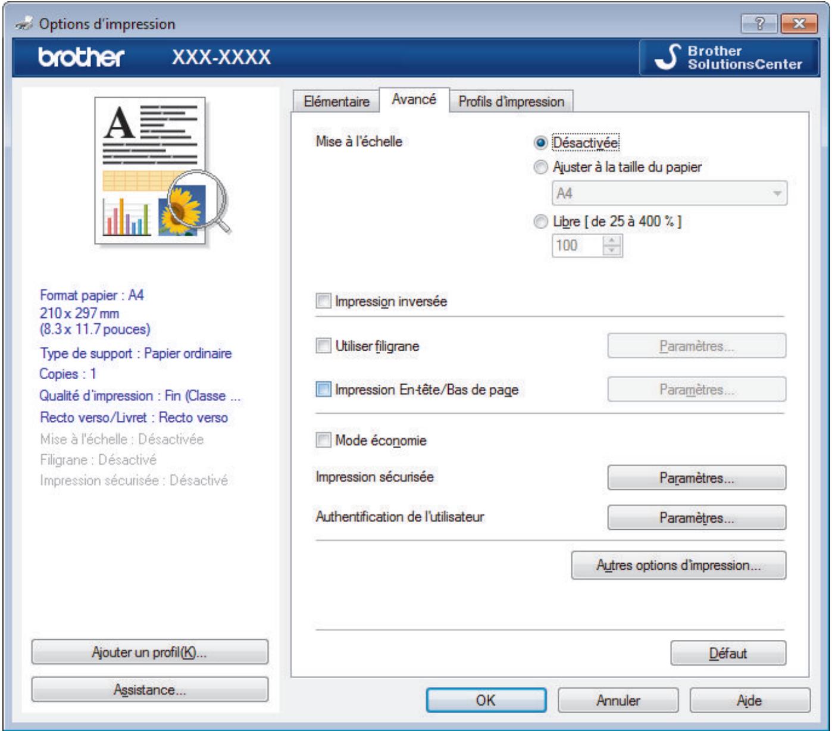Viewport: 832px width, 731px height.
Task: Open Paramètres for Authentification de l'utilisateur
Action: click(696, 517)
